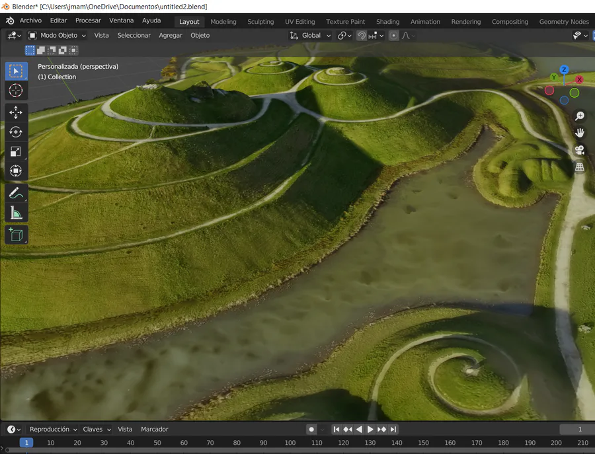595x454 pixels.
Task: Click the negative Y axis gizmo circle
Action: [574, 93]
